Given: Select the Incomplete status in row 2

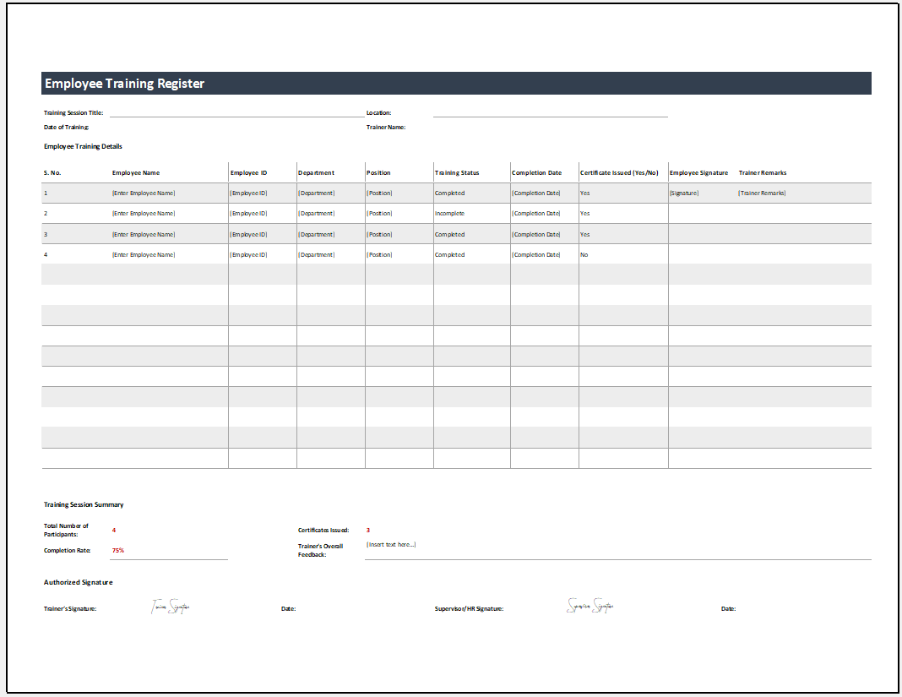Looking at the screenshot, I should (x=450, y=213).
